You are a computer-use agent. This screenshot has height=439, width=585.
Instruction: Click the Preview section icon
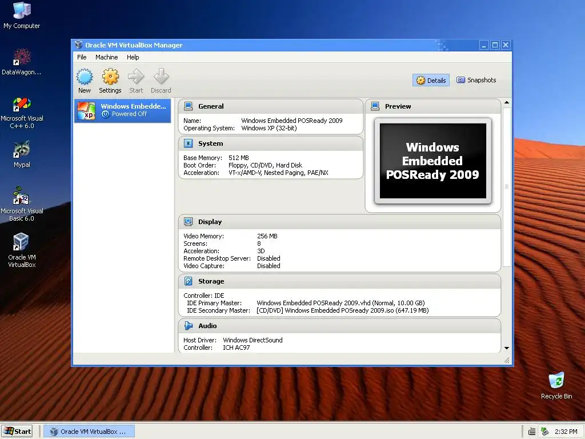[x=375, y=106]
